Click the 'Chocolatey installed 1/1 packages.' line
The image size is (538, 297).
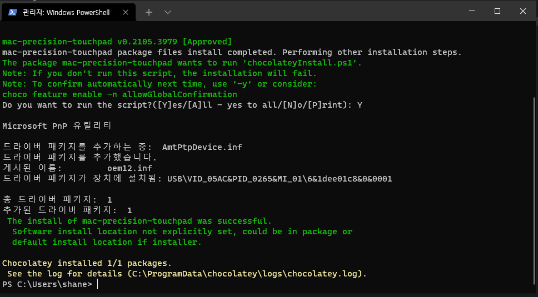(87, 264)
